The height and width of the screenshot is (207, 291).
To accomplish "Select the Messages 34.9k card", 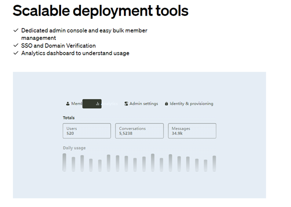I will click(192, 131).
